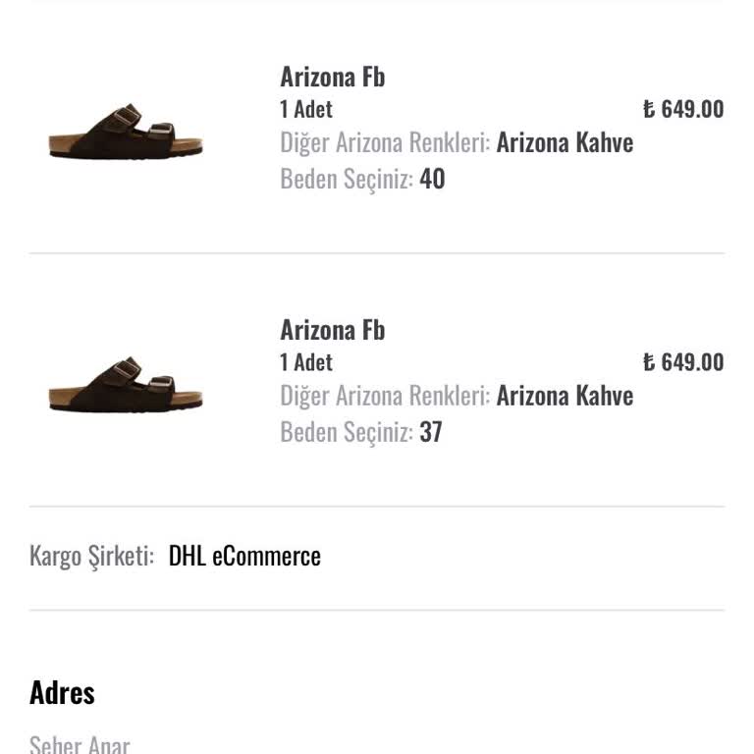This screenshot has width=754, height=754.
Task: Tap the sandal image for size 37 item
Action: point(125,385)
